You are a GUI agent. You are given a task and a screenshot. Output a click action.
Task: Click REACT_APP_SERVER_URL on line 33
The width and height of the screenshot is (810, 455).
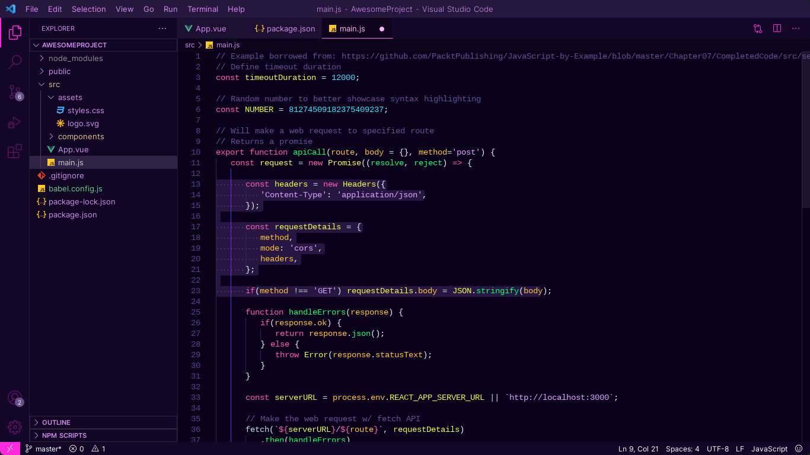pos(437,398)
